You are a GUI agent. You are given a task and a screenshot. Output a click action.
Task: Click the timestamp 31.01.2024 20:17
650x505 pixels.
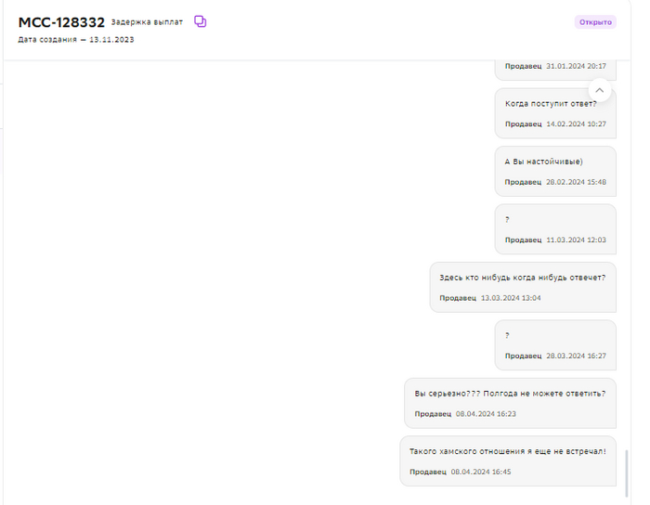pos(576,66)
